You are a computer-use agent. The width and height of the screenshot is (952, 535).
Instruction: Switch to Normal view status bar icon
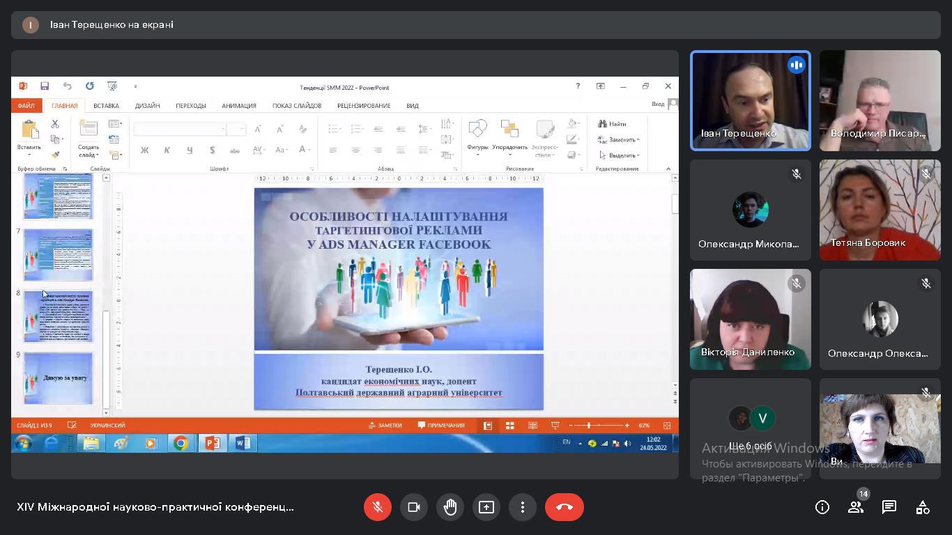pos(488,425)
